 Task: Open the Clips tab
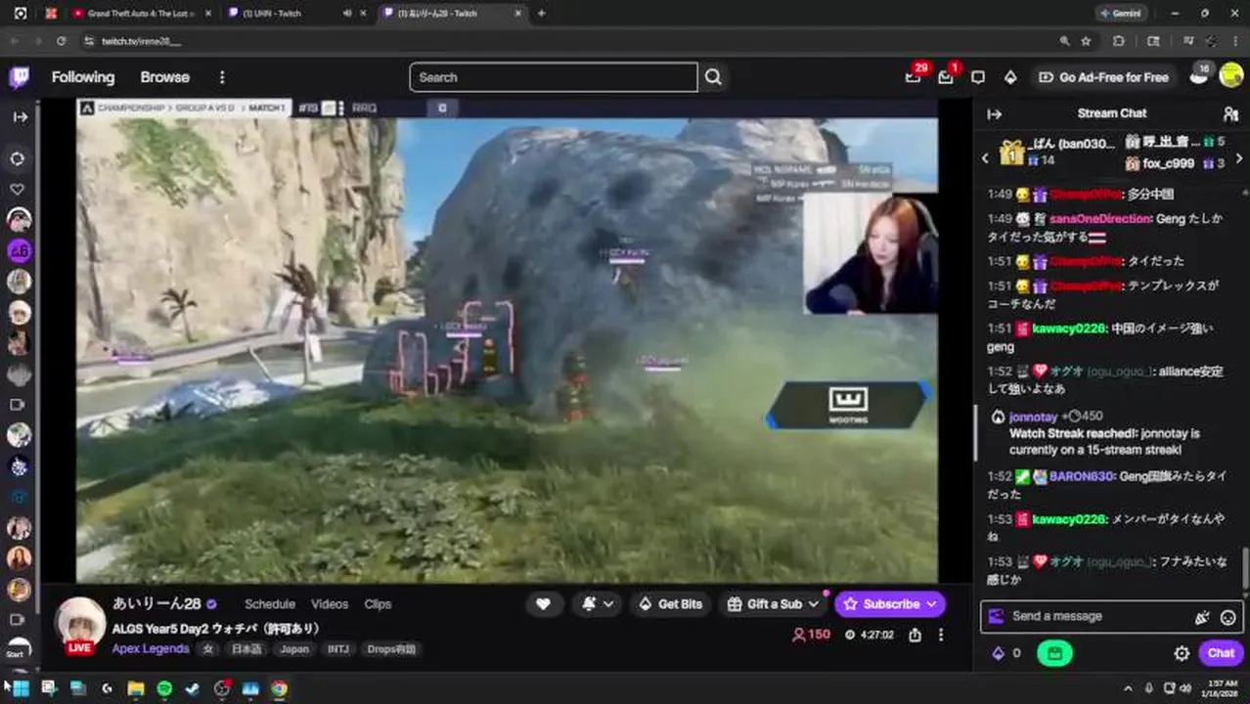point(378,604)
